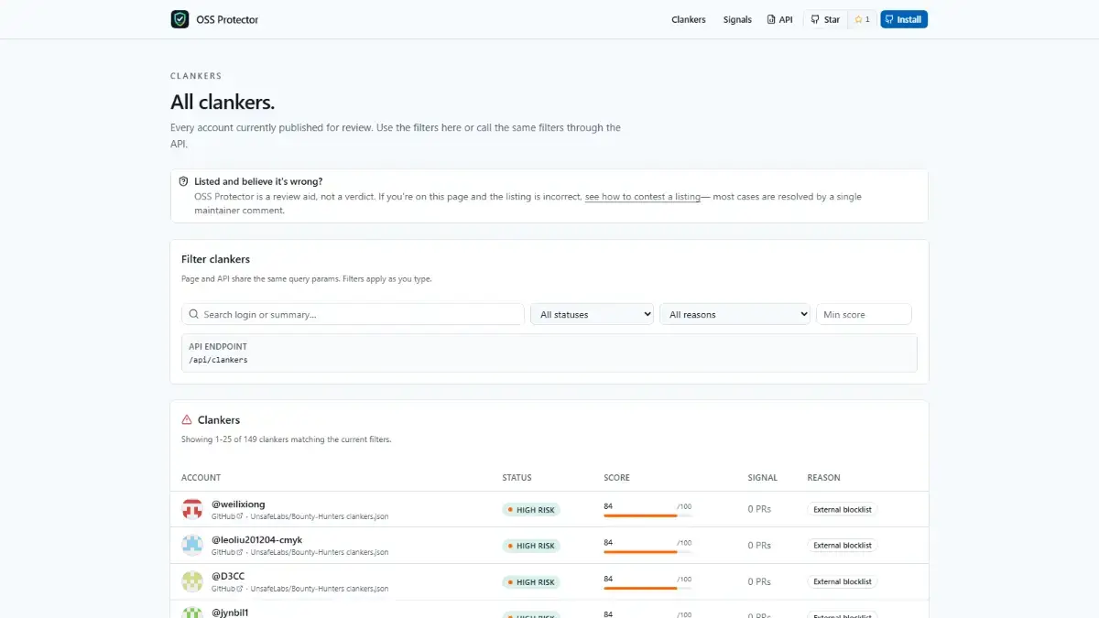This screenshot has width=1099, height=618.
Task: Click the score bar for @weilixiong
Action: coord(647,515)
